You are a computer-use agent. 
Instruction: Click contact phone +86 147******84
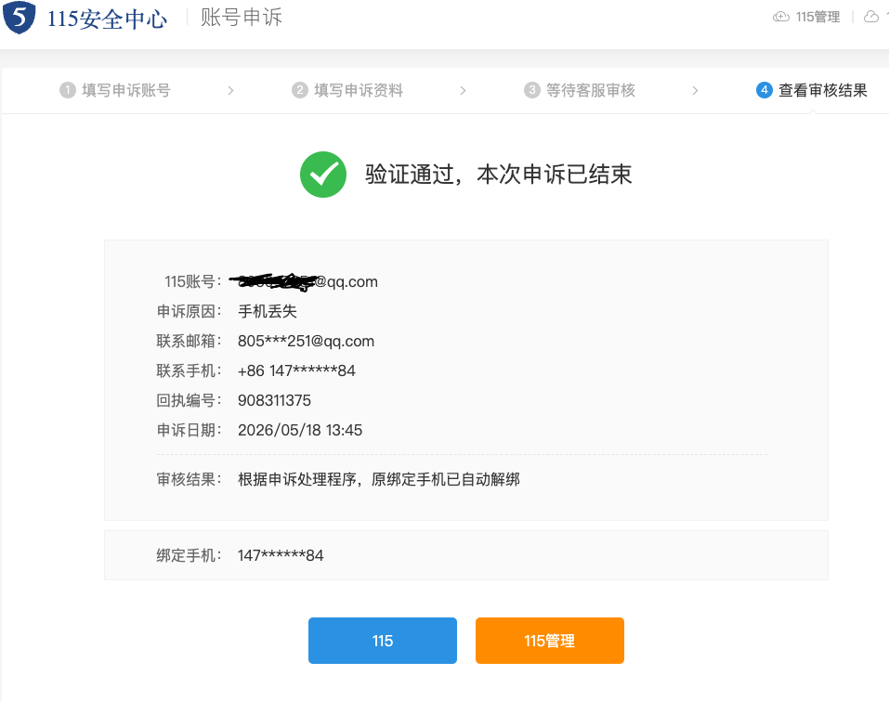point(296,370)
